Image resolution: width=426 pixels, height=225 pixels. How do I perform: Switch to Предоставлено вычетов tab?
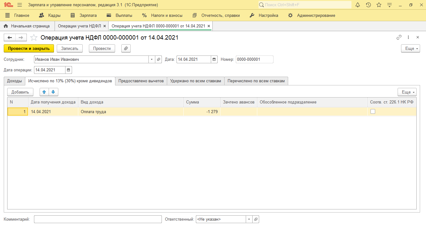click(x=141, y=81)
